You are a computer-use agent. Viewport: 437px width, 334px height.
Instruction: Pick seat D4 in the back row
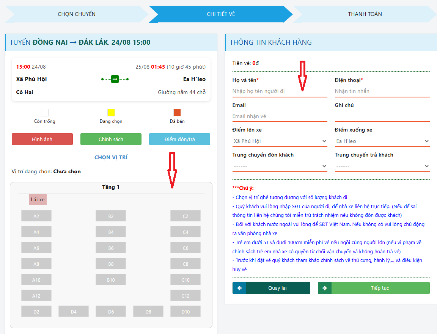(x=74, y=312)
